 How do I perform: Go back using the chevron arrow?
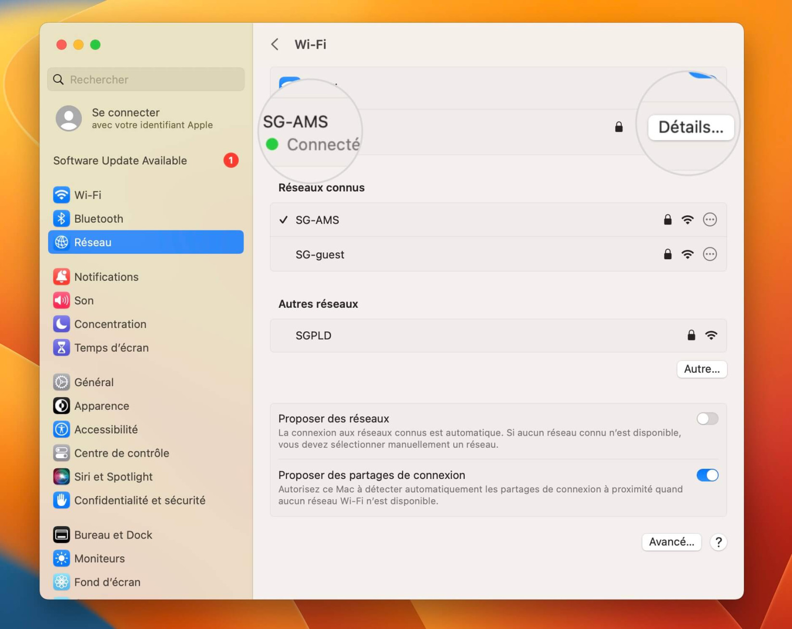click(x=275, y=44)
